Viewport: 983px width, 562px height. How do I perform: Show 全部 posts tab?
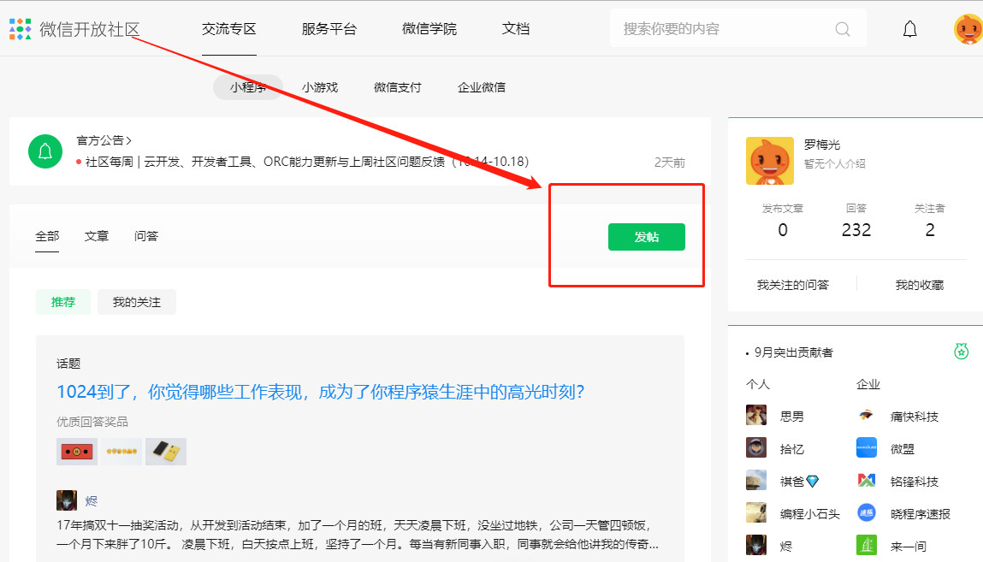pyautogui.click(x=47, y=236)
